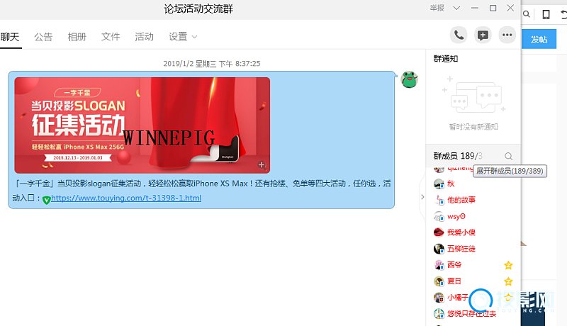Click the green shield next to link
The image size is (567, 326).
[46, 200]
